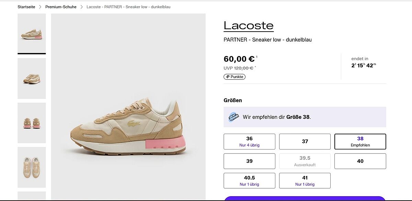Click the chevron after Premium-Schuhe breadcrumb

82,7
